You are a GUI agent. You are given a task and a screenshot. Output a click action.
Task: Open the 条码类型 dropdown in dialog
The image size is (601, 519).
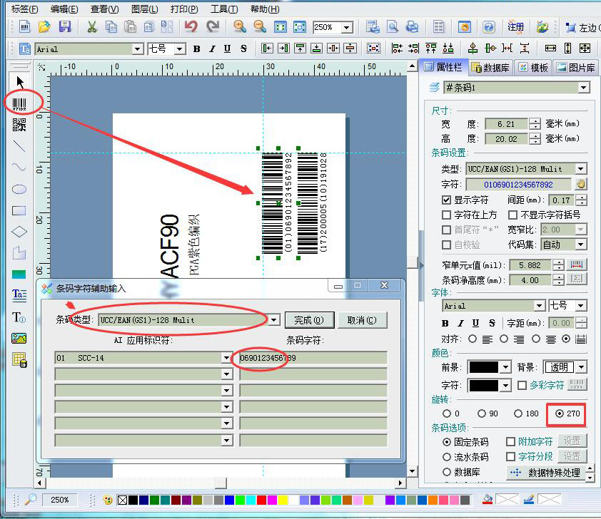pyautogui.click(x=274, y=320)
